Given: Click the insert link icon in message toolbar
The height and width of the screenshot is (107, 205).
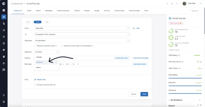Looking at the screenshot, I should [x=73, y=64].
